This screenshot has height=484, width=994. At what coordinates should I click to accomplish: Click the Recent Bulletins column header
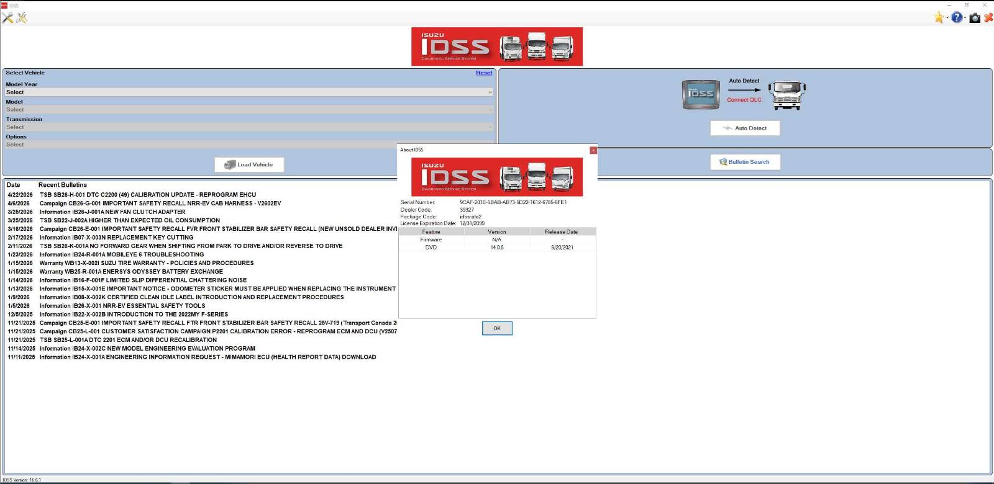(x=63, y=185)
